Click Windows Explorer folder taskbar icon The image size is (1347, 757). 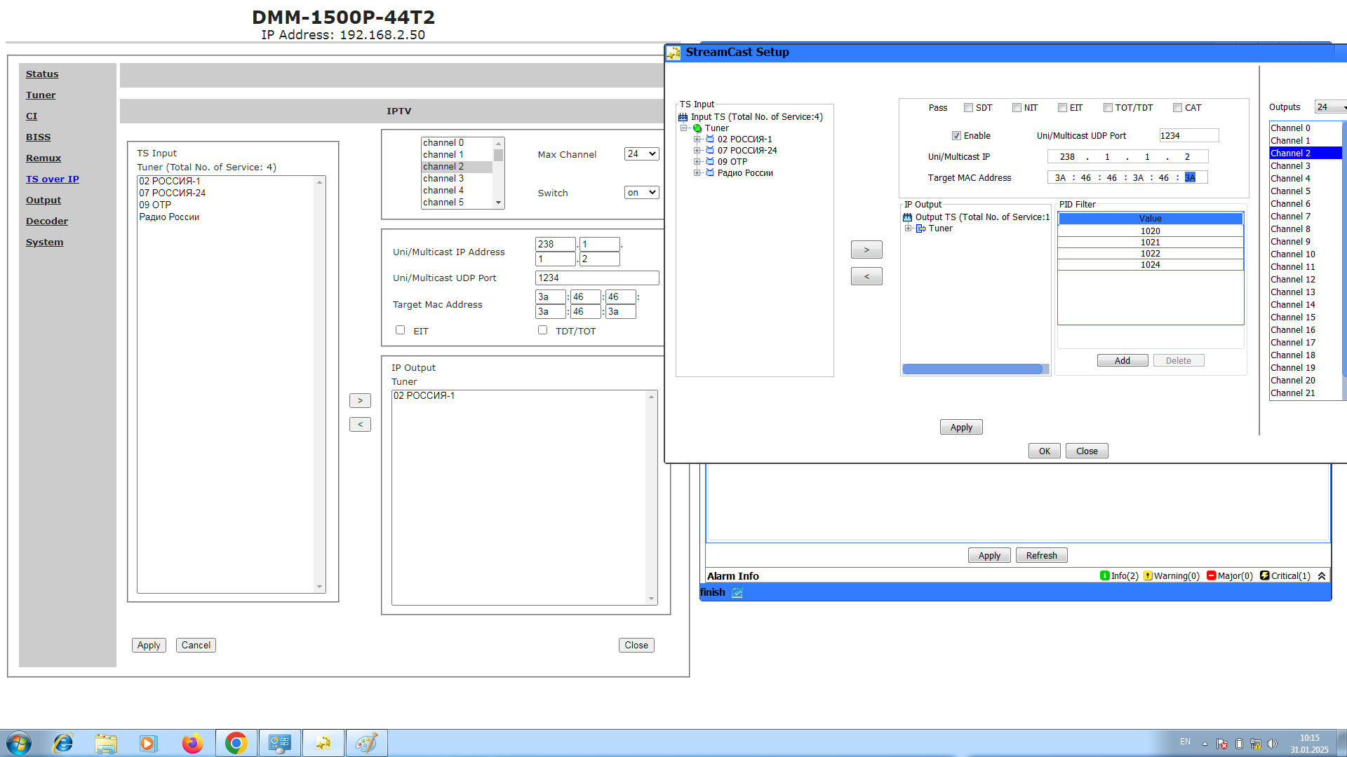click(106, 743)
